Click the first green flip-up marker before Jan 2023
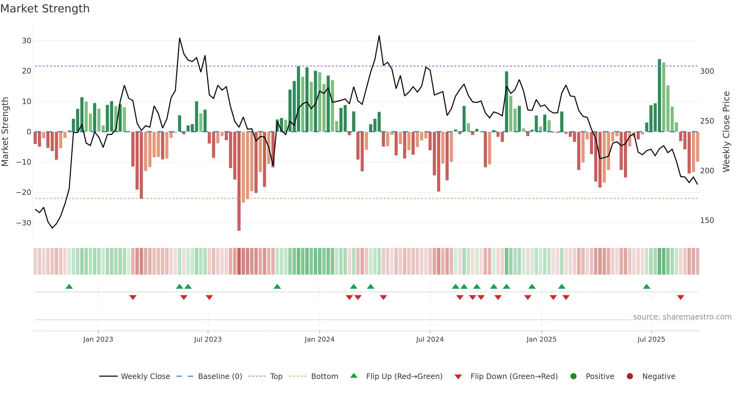 click(x=69, y=286)
